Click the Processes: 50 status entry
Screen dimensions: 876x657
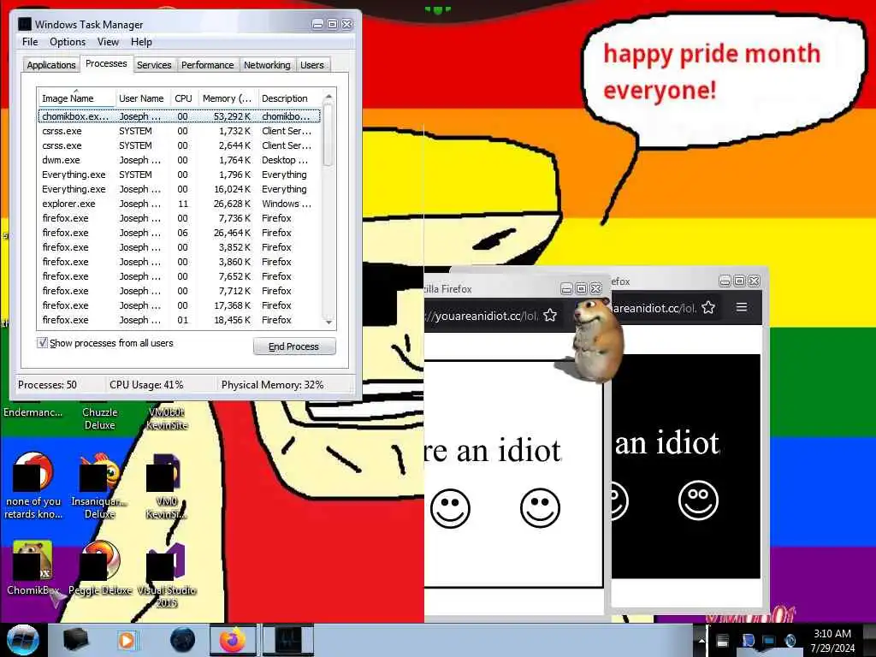pyautogui.click(x=48, y=384)
